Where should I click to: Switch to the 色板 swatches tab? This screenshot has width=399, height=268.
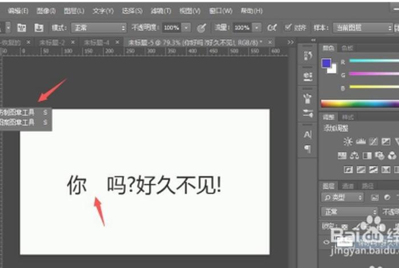coord(347,48)
